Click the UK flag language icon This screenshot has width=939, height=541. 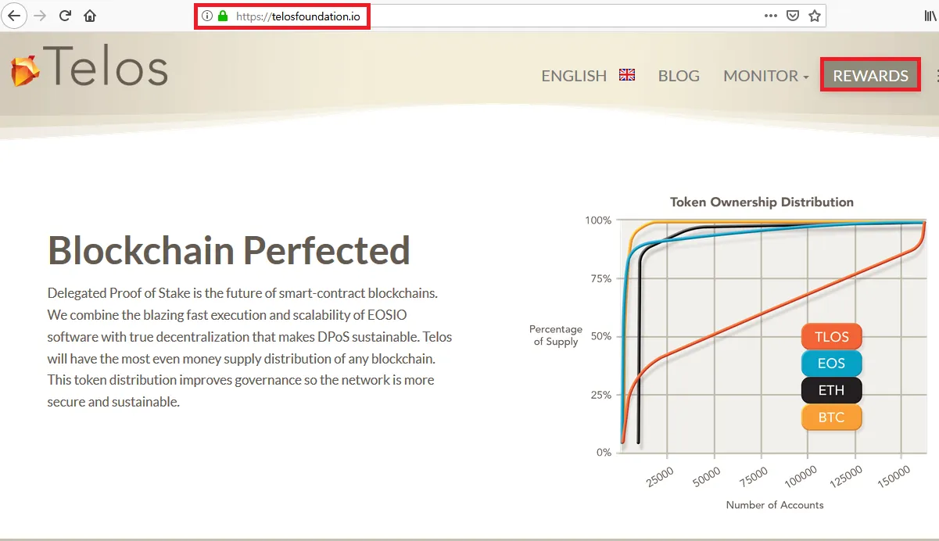click(x=627, y=75)
